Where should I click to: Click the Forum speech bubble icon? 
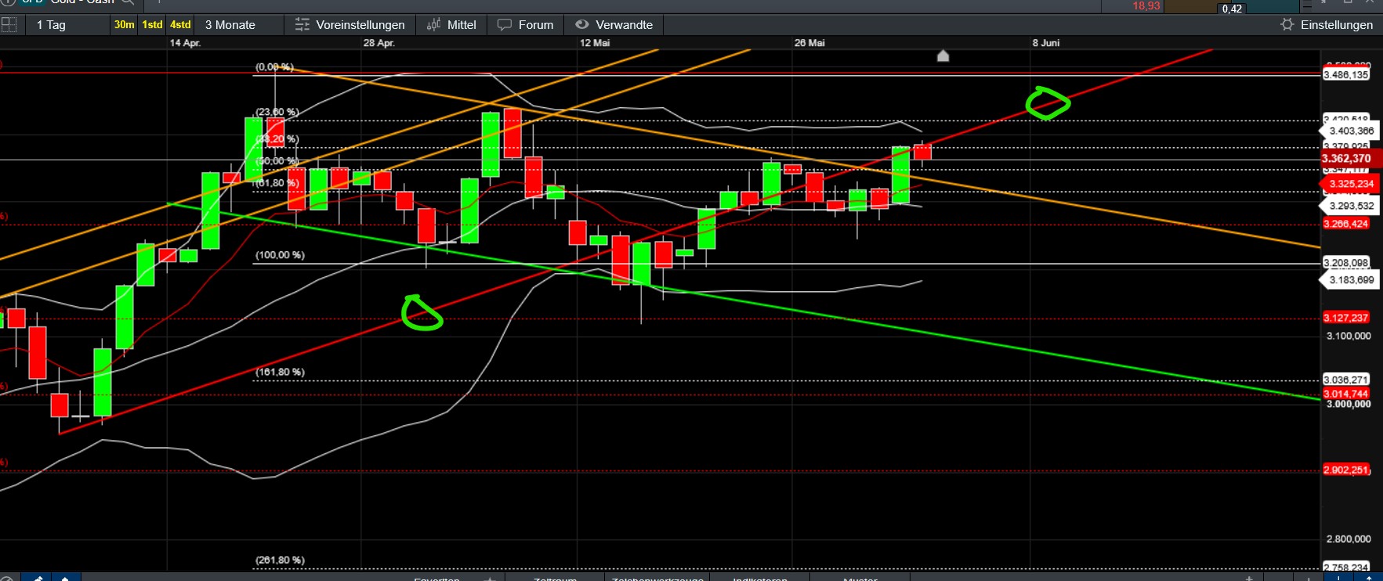pos(505,25)
